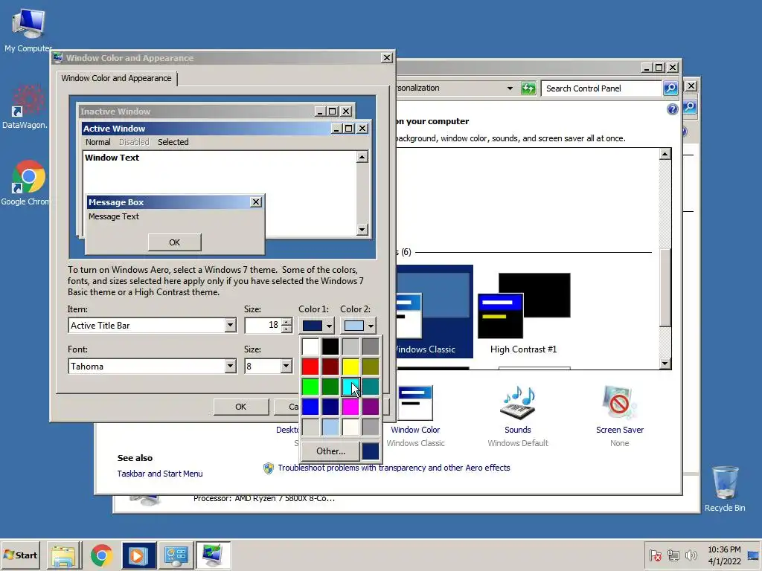Viewport: 762px width, 571px height.
Task: Open the address bar history dropdown arrow
Action: 510,88
